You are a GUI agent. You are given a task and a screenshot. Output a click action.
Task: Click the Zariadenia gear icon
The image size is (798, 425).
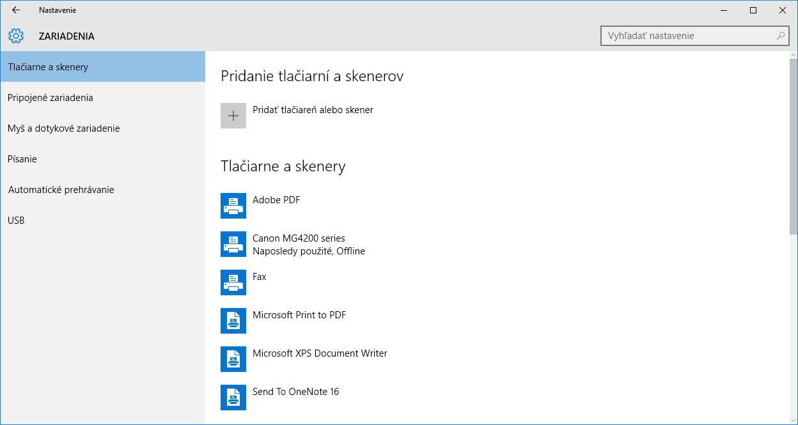(x=16, y=36)
